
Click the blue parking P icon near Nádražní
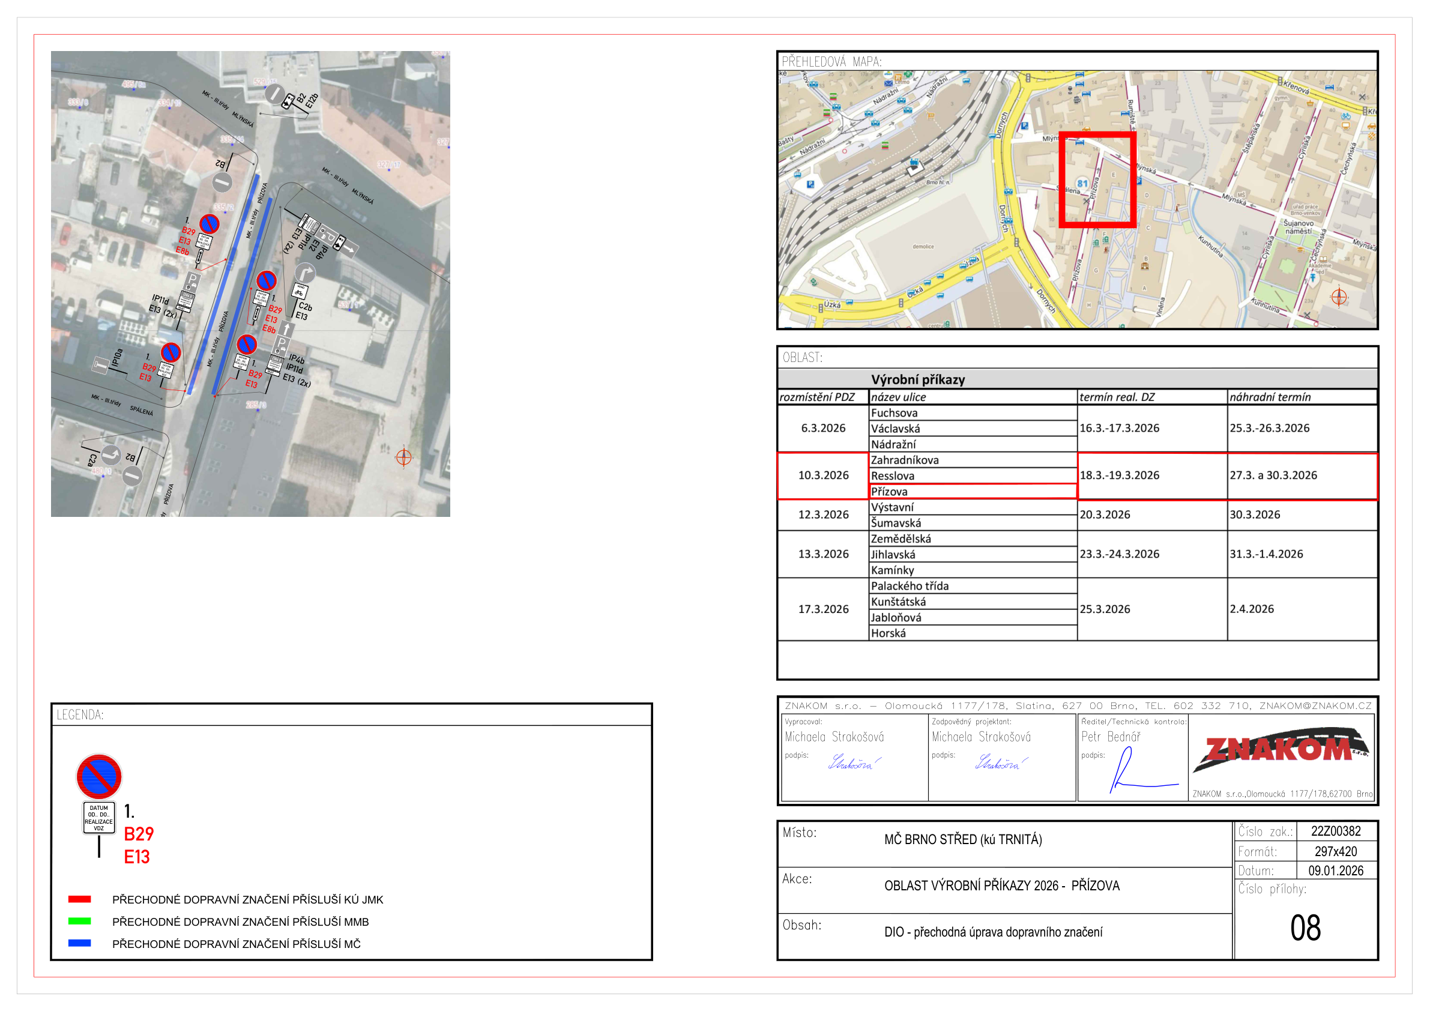tap(810, 184)
